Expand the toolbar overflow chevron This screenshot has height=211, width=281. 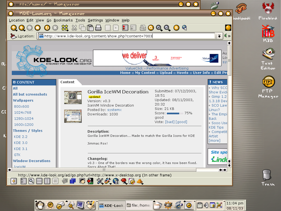click(x=229, y=36)
